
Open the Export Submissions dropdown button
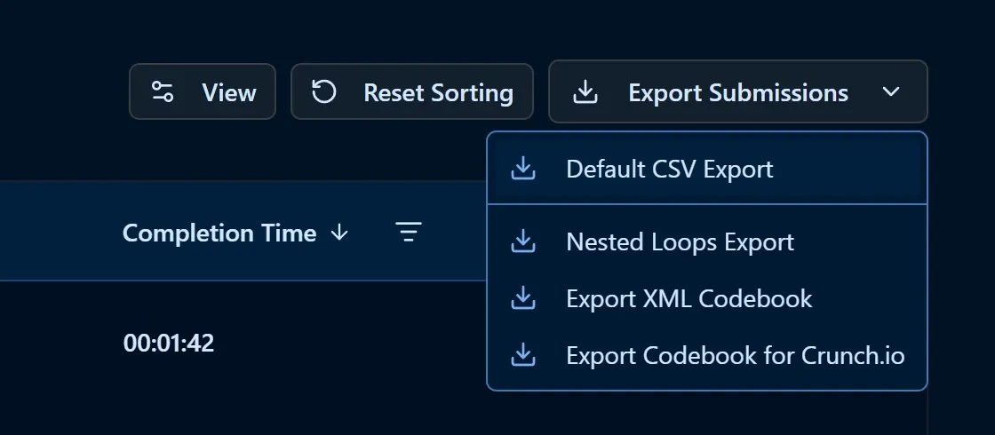[x=738, y=92]
